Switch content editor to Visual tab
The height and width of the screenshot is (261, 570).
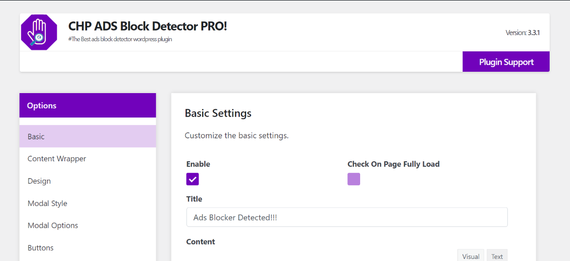click(470, 255)
